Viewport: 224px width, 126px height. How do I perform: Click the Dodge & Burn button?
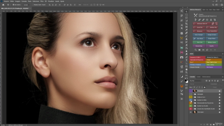coord(212,35)
